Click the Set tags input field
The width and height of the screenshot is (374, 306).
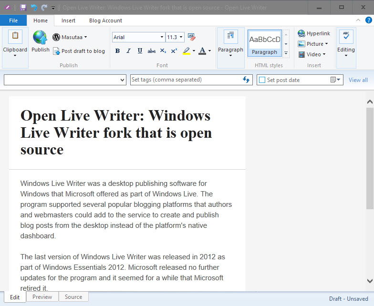coord(186,80)
